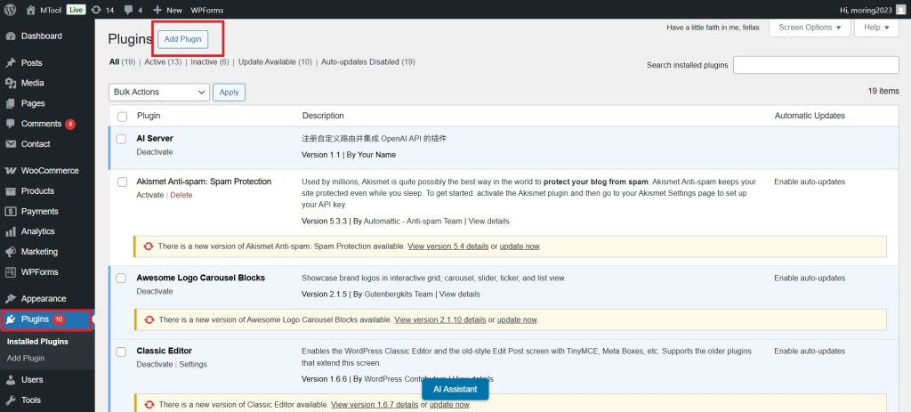Click the Akismet update refresh icon
This screenshot has width=911, height=412.
[x=149, y=246]
